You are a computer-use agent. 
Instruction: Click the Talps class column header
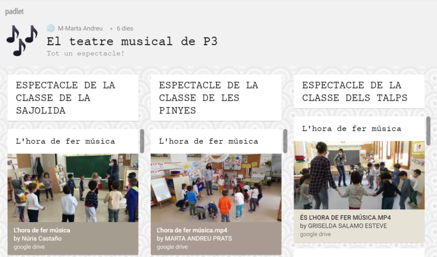358,91
